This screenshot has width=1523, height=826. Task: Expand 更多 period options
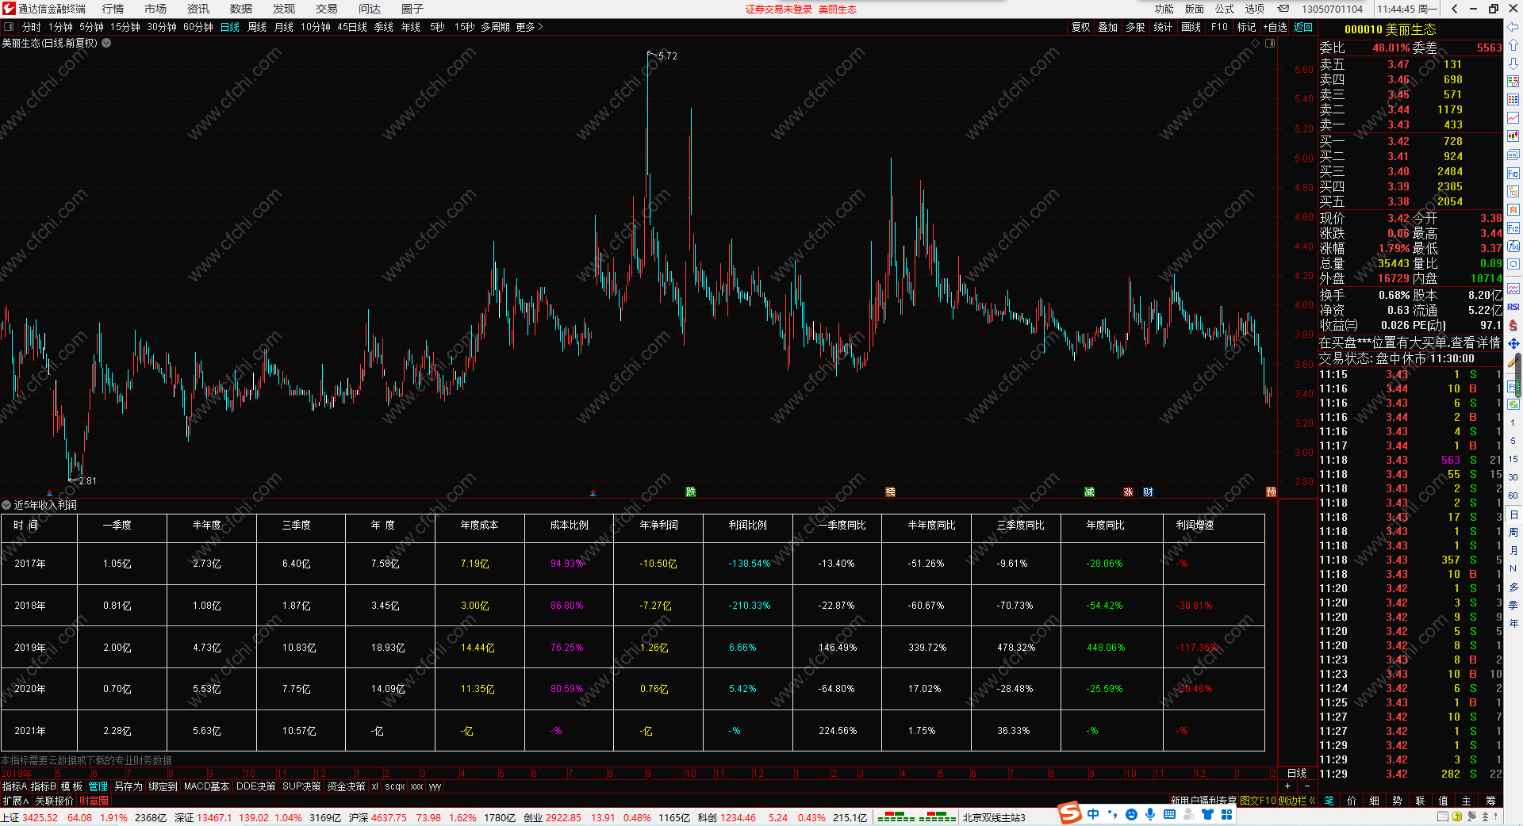529,27
